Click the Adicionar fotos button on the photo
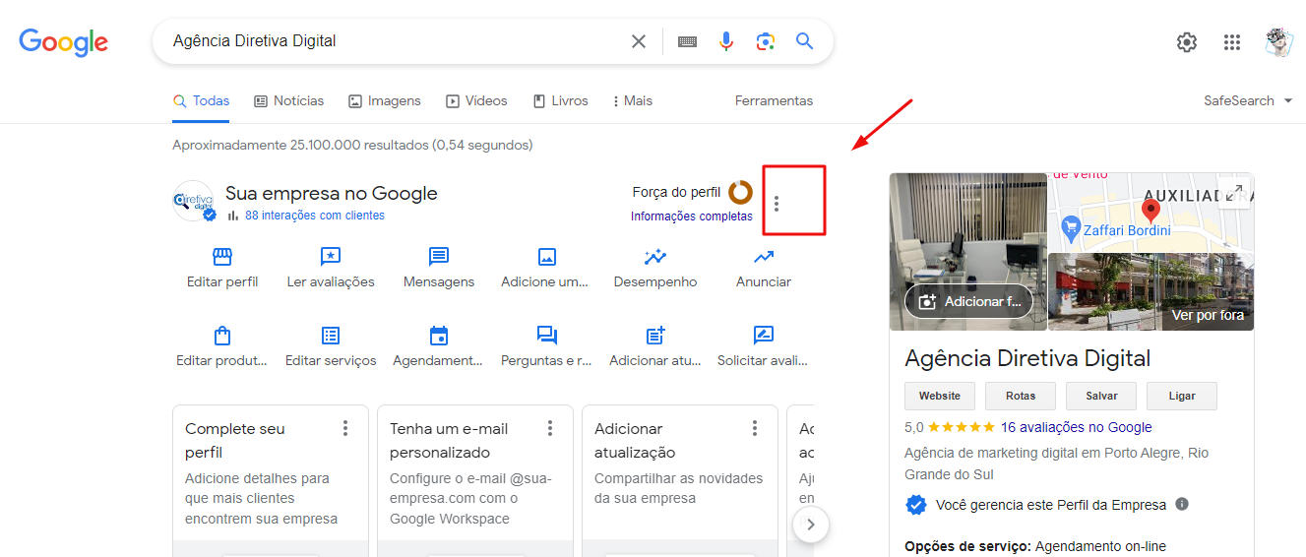 point(968,301)
